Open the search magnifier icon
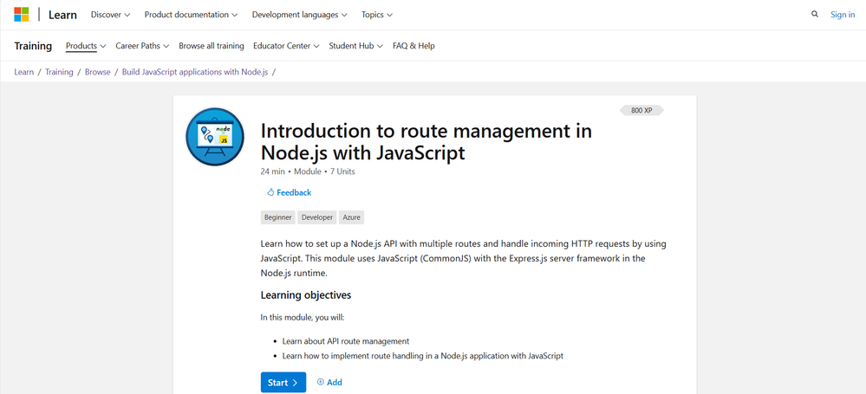 tap(815, 15)
